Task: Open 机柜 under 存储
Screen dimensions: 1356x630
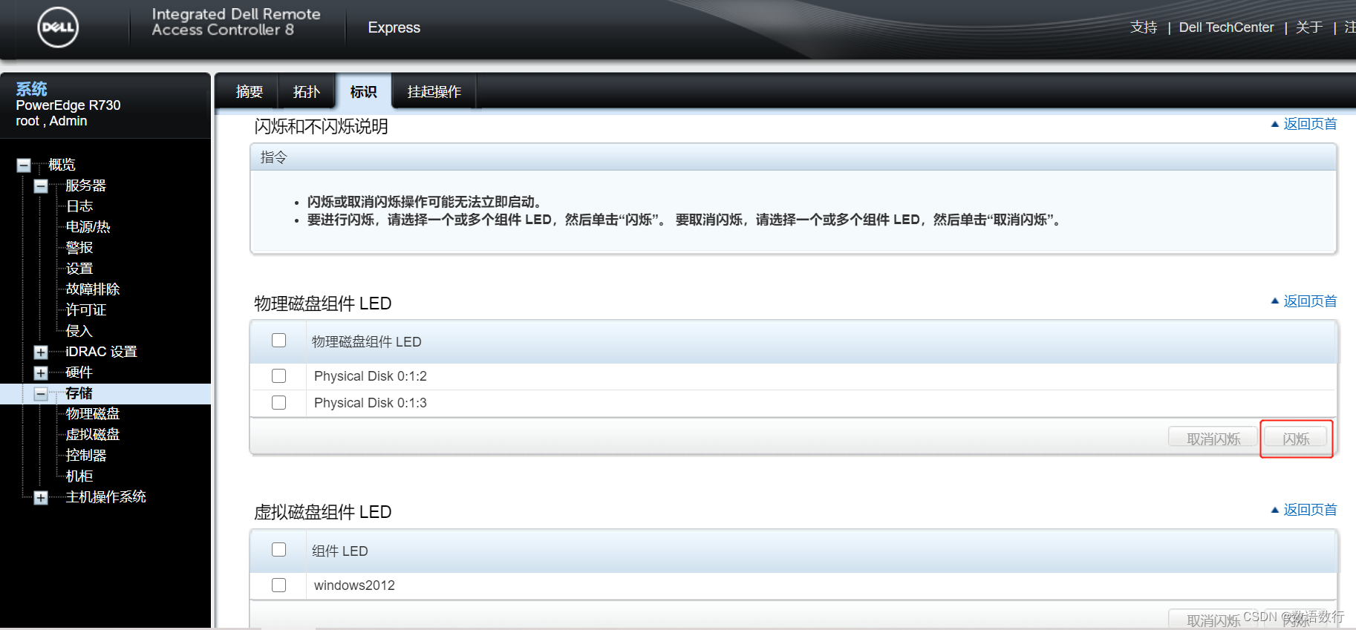Action: pos(79,476)
